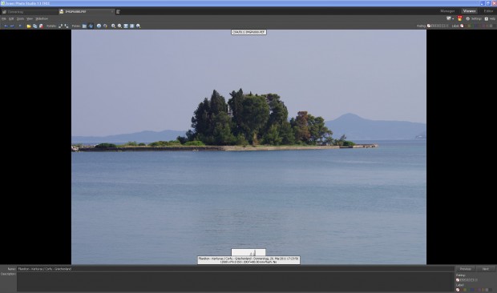Clear the rating in the bottom panel
The image size is (497, 293).
point(458,280)
